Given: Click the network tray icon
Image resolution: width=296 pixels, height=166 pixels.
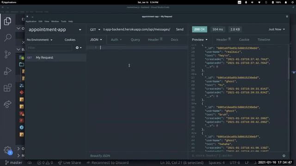Looking at the screenshot, I should click(x=259, y=2).
